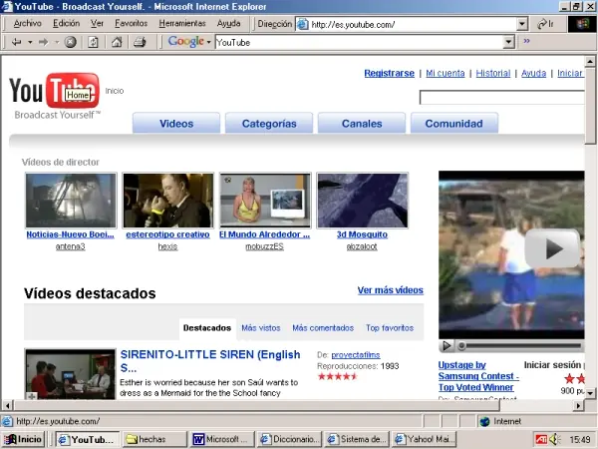Open the Favoritos menu

coord(132,24)
